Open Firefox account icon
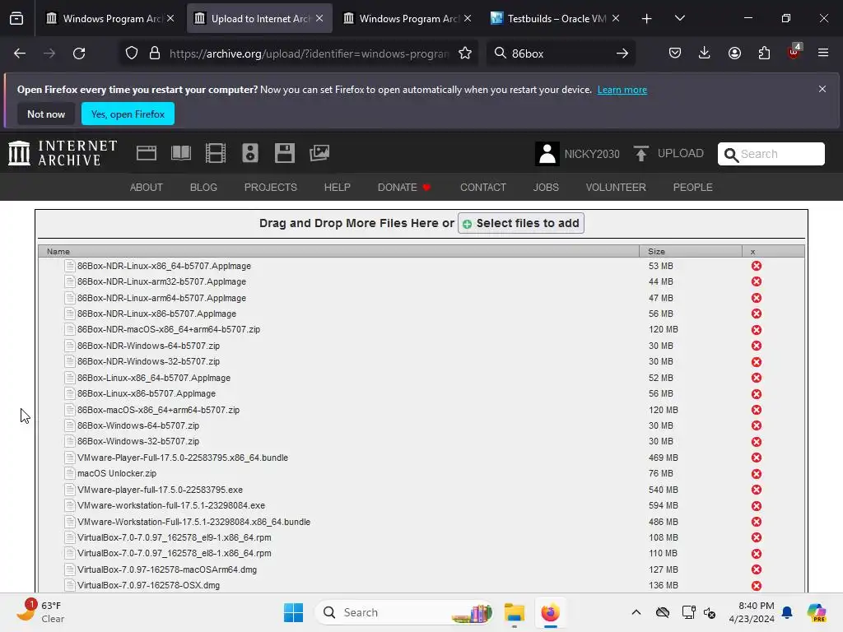Screen dimensions: 843x632 coord(734,53)
